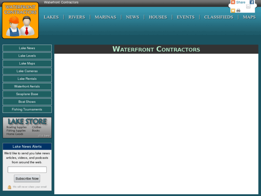Image resolution: width=261 pixels, height=196 pixels.
Task: Click the Lake News Alerts email field
Action: (27, 170)
